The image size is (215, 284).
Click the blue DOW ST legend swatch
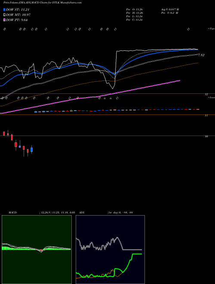4,9
